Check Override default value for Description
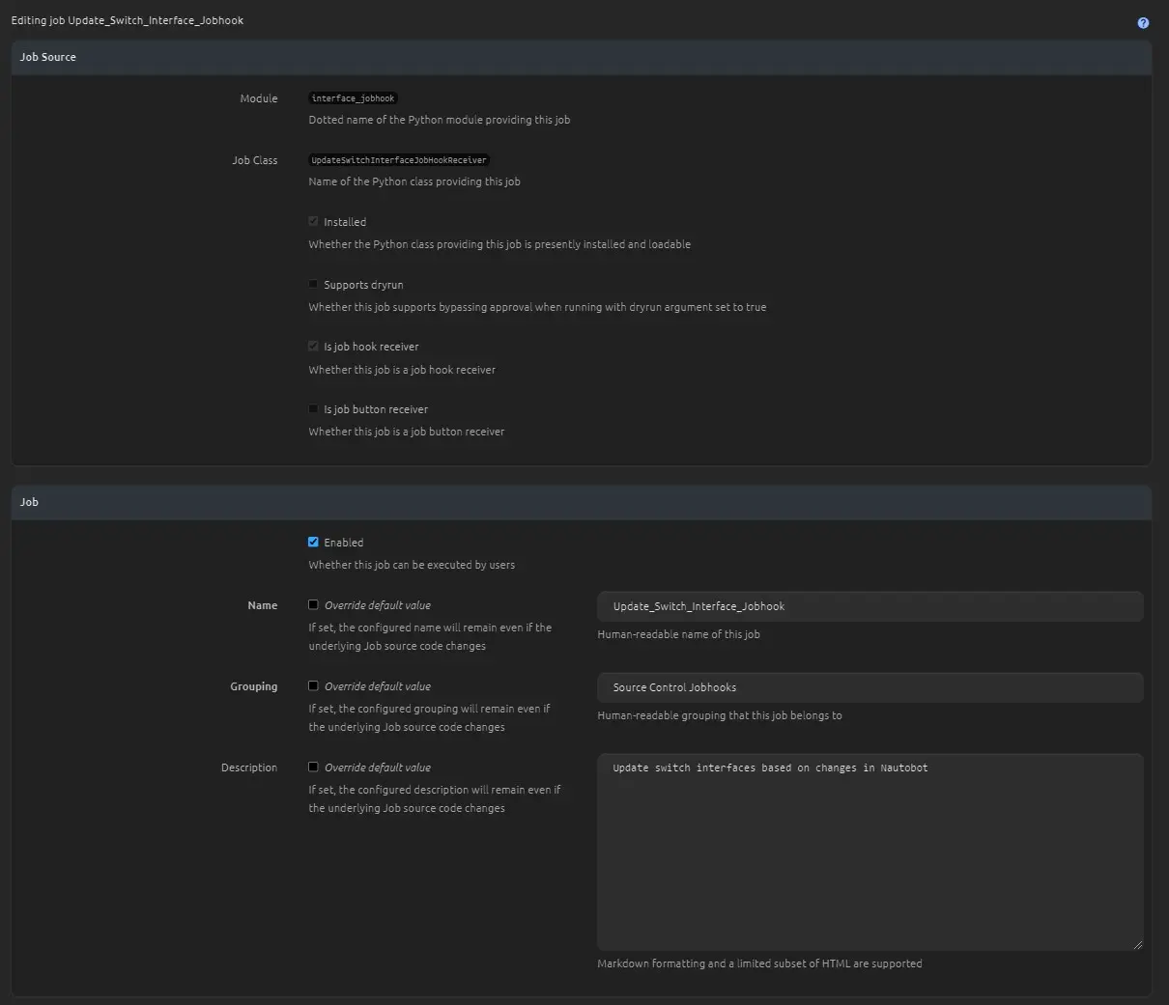Screen dimensions: 1169x1005 coord(313,768)
